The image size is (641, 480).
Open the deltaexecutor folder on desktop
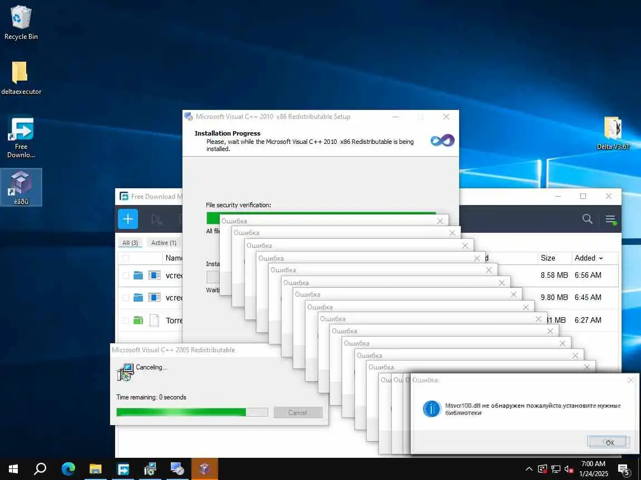pos(21,78)
